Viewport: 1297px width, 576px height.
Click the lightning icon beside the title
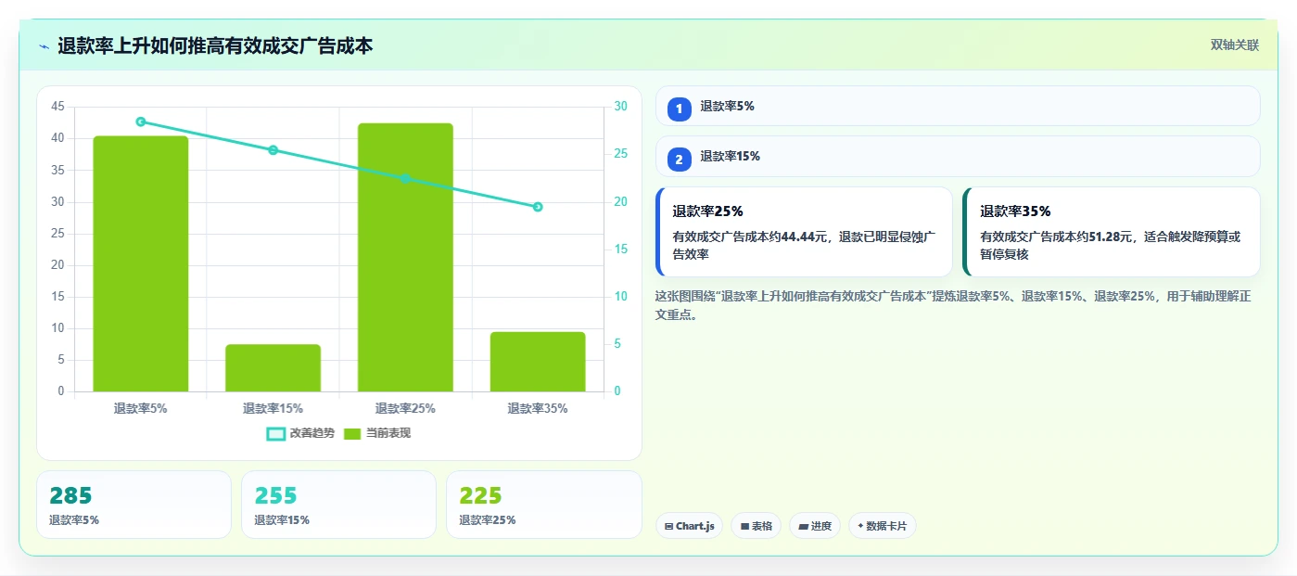tap(44, 46)
